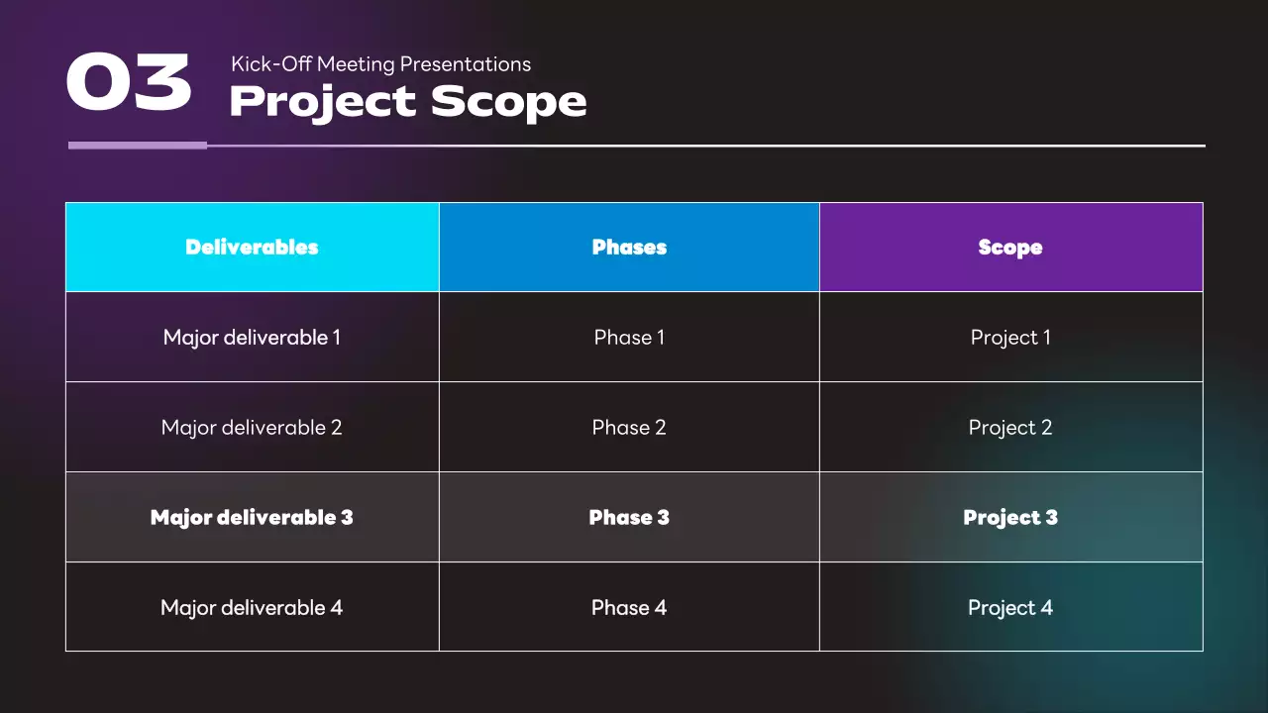1268x713 pixels.
Task: Select the "Major deliverable 4" cell
Action: click(x=252, y=607)
